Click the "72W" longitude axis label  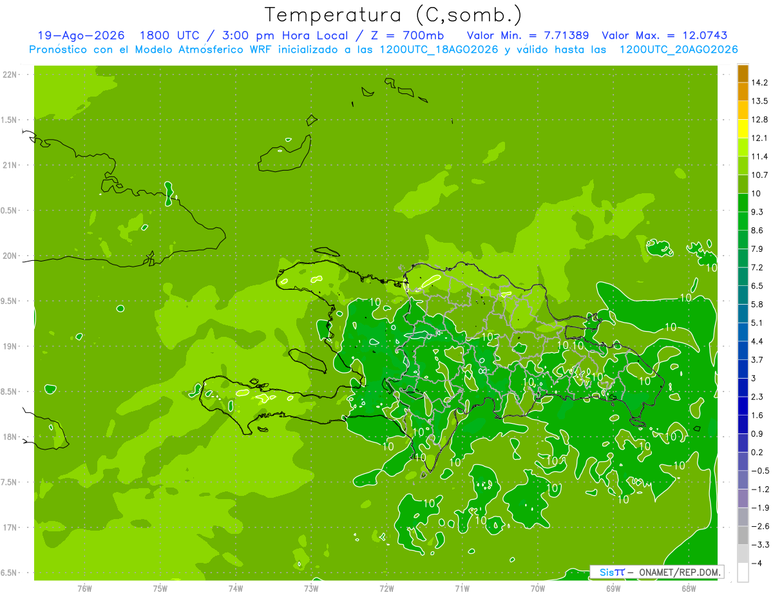pos(386,588)
